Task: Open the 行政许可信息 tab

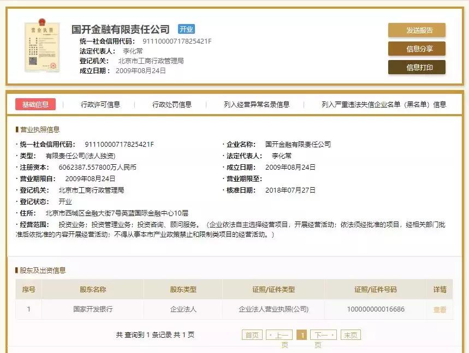Action: click(x=101, y=104)
